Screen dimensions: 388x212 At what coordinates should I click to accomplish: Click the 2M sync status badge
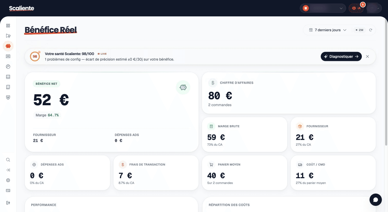[x=360, y=30]
